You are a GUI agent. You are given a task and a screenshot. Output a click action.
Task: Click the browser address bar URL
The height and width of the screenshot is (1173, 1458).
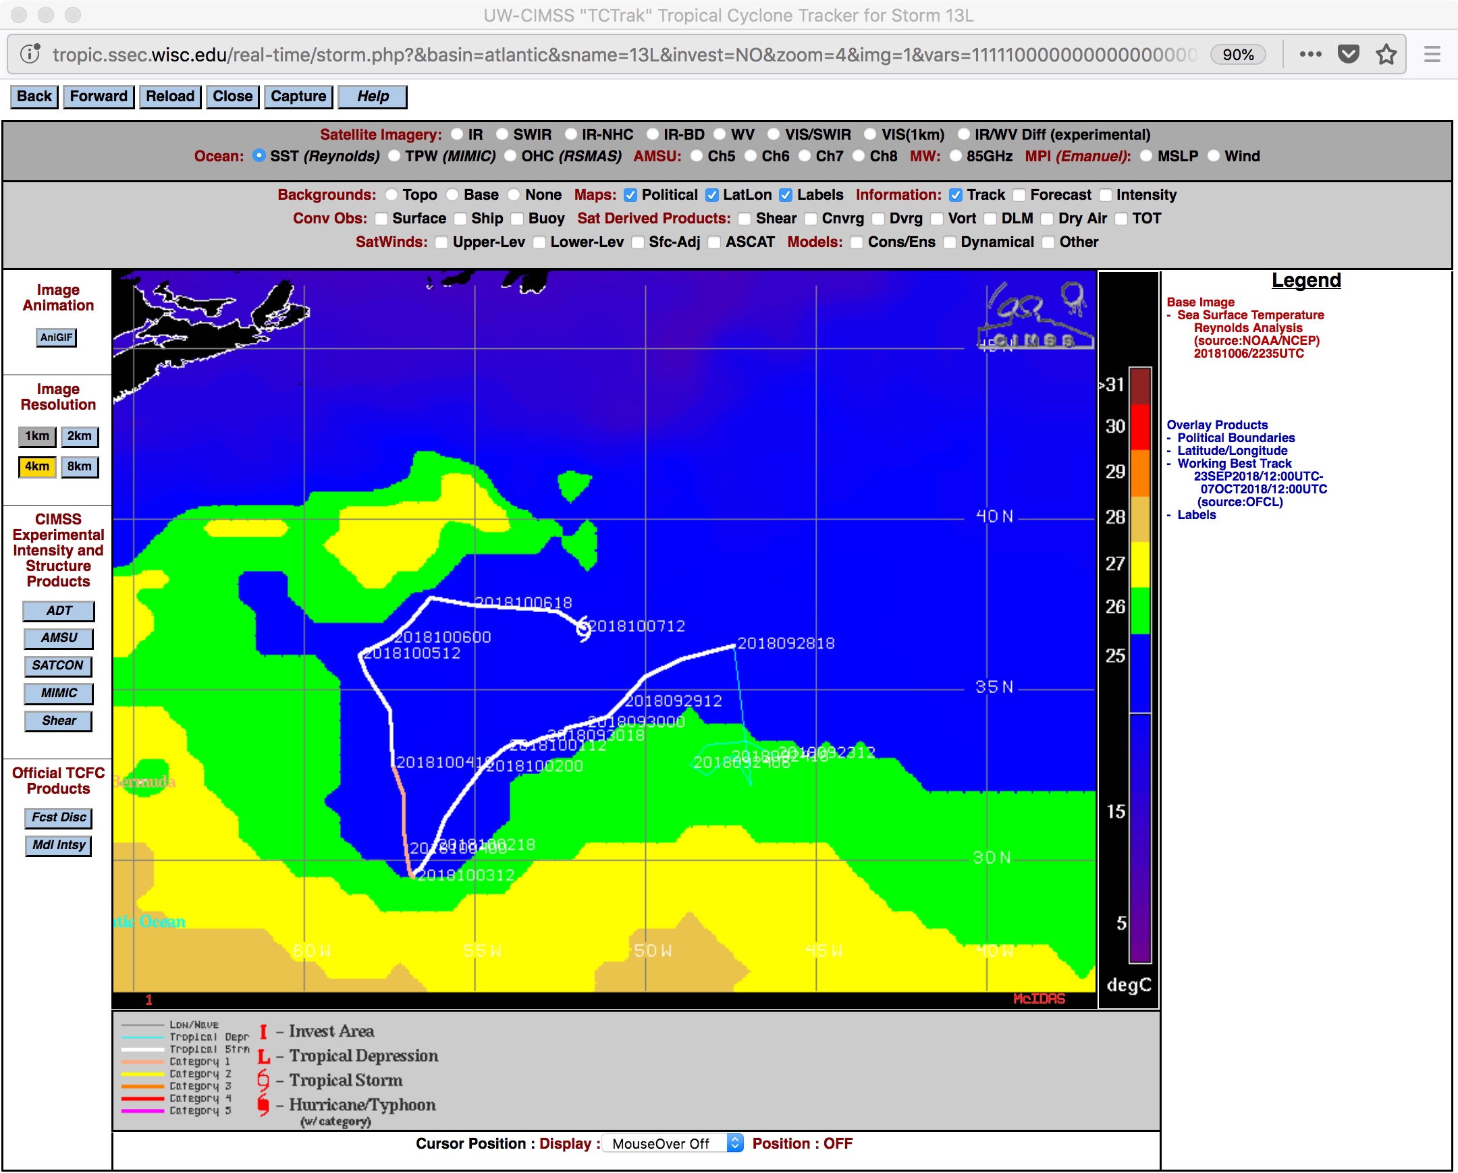coord(624,54)
